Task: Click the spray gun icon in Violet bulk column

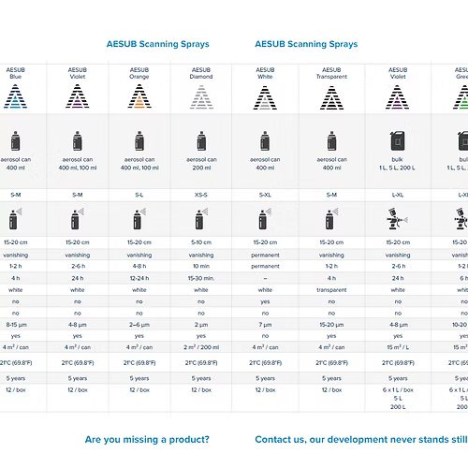Action: coord(397,219)
